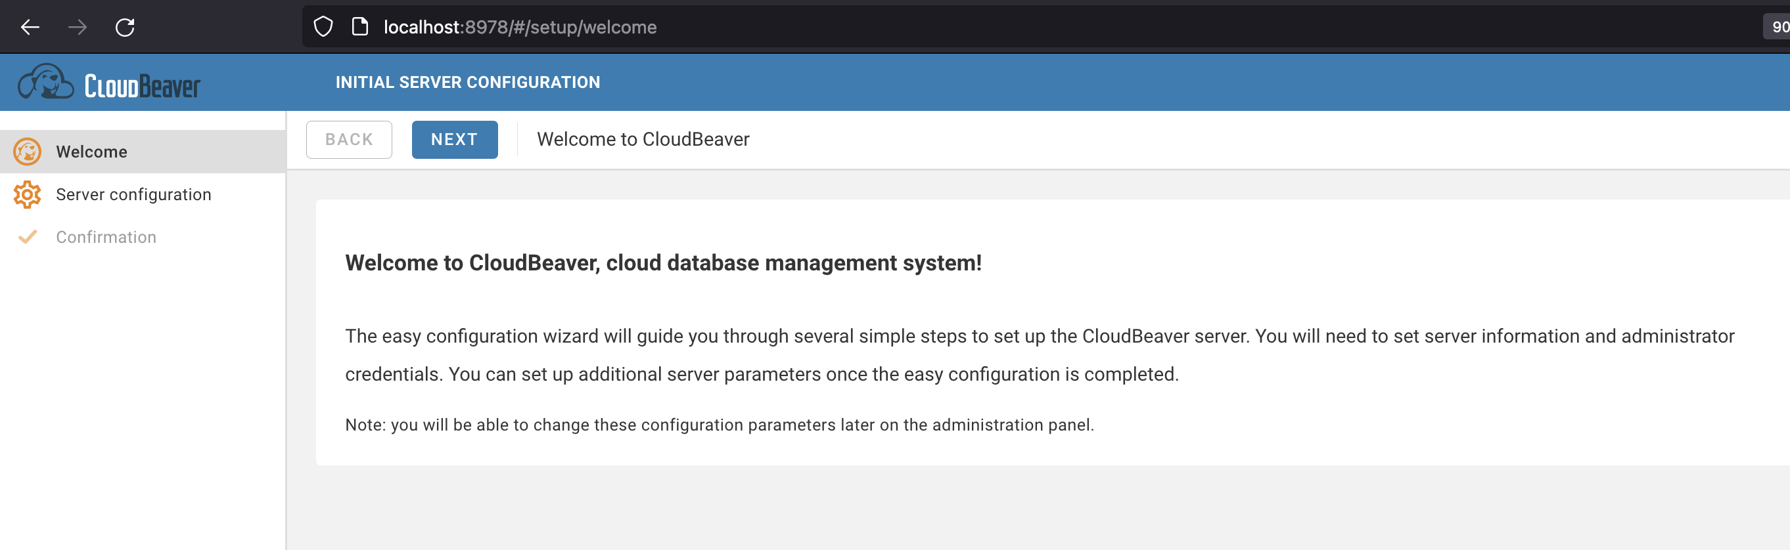Click the browser back arrow
This screenshot has height=550, width=1790.
pos(30,27)
